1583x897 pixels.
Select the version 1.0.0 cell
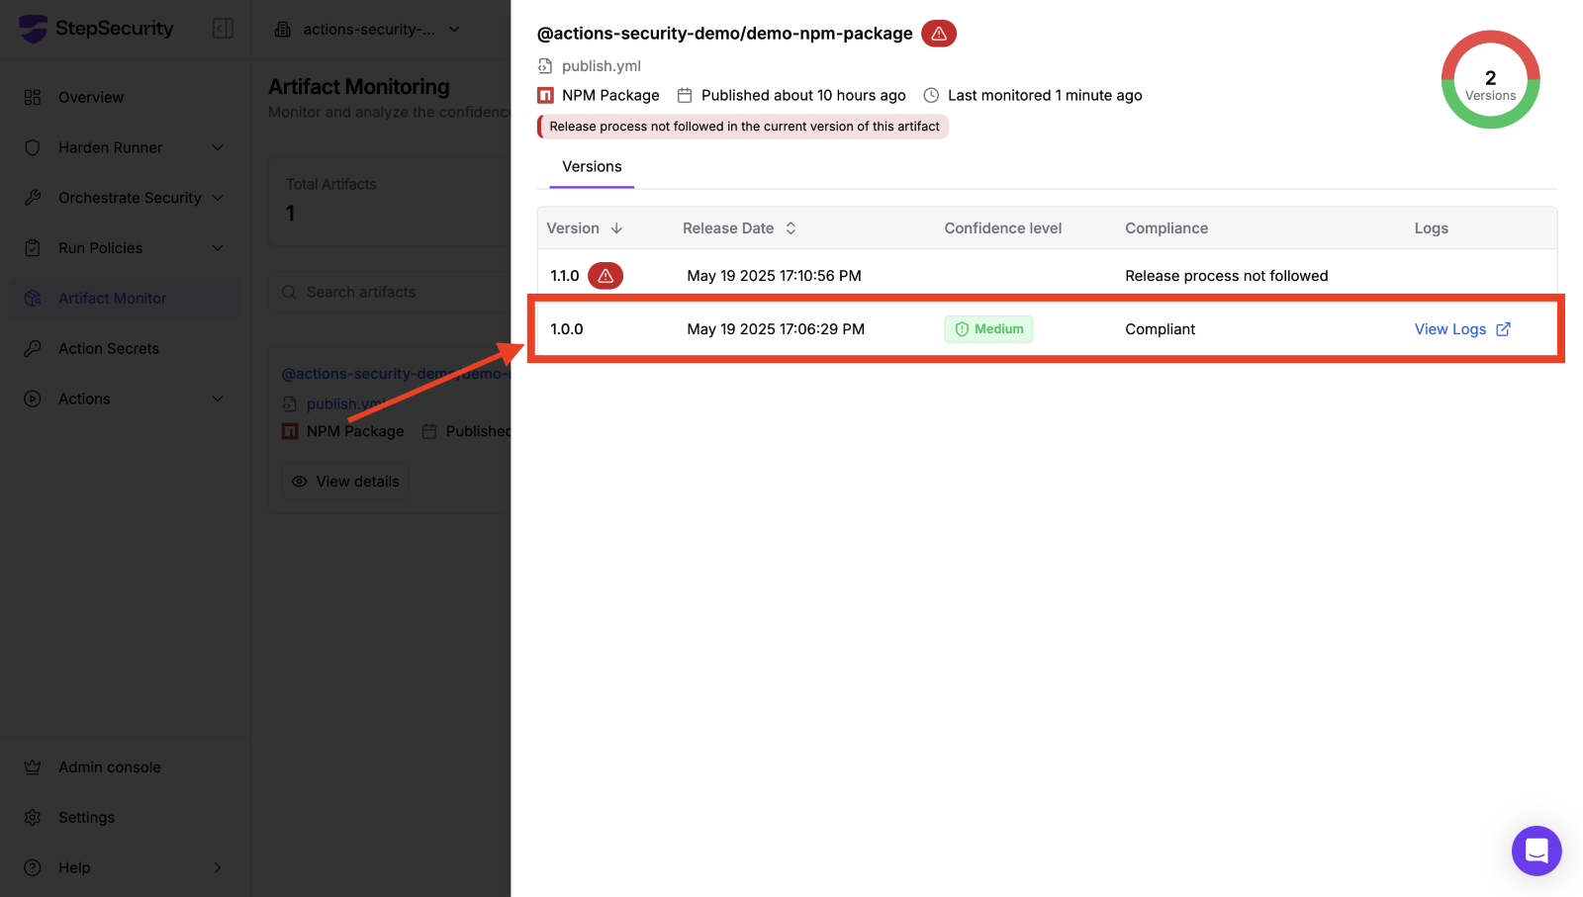(567, 329)
